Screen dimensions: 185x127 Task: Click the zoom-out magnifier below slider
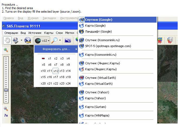(x=6, y=109)
